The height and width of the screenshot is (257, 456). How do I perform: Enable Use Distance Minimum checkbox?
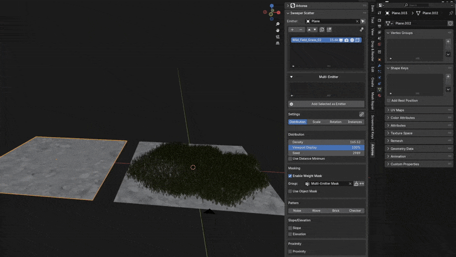coord(290,159)
